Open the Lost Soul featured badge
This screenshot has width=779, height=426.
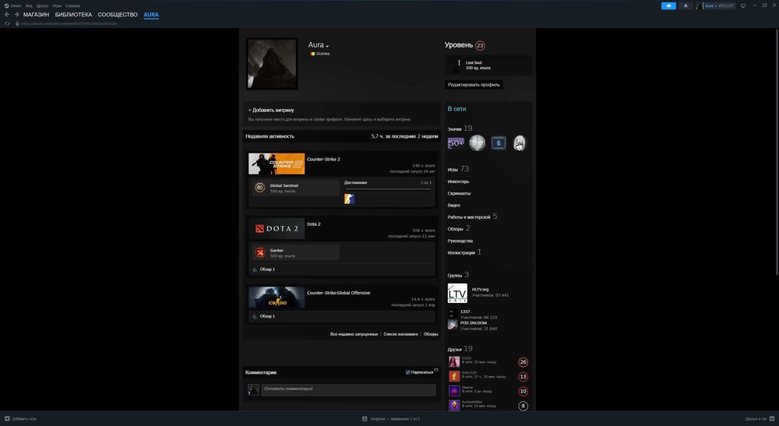click(488, 65)
